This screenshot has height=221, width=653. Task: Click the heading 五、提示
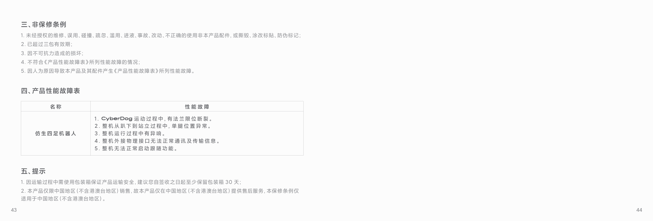click(x=33, y=171)
